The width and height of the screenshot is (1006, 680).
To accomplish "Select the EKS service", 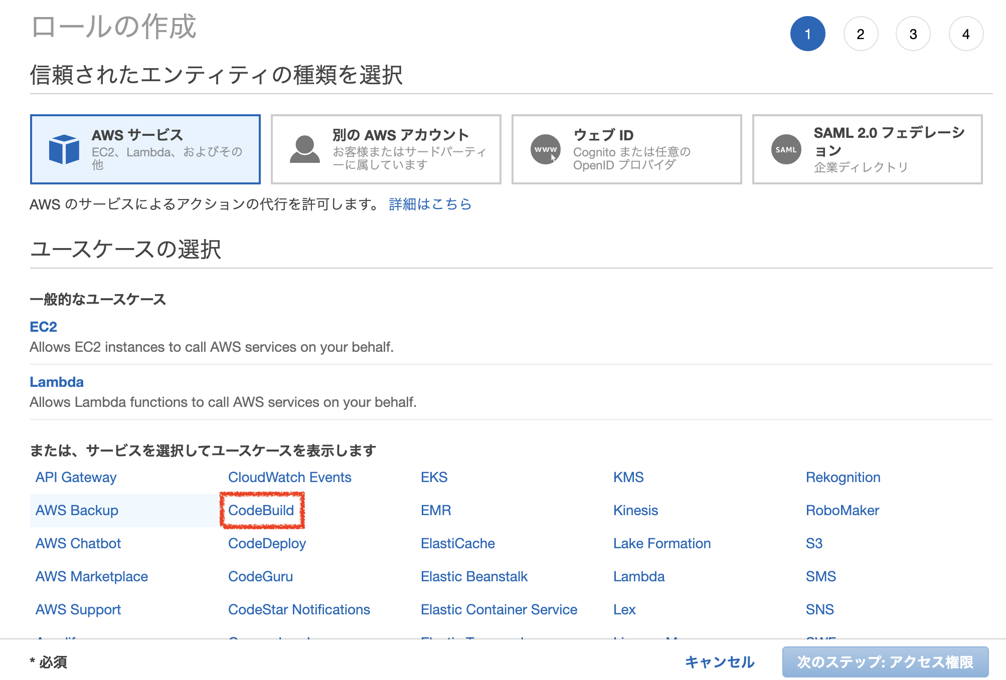I will 434,477.
